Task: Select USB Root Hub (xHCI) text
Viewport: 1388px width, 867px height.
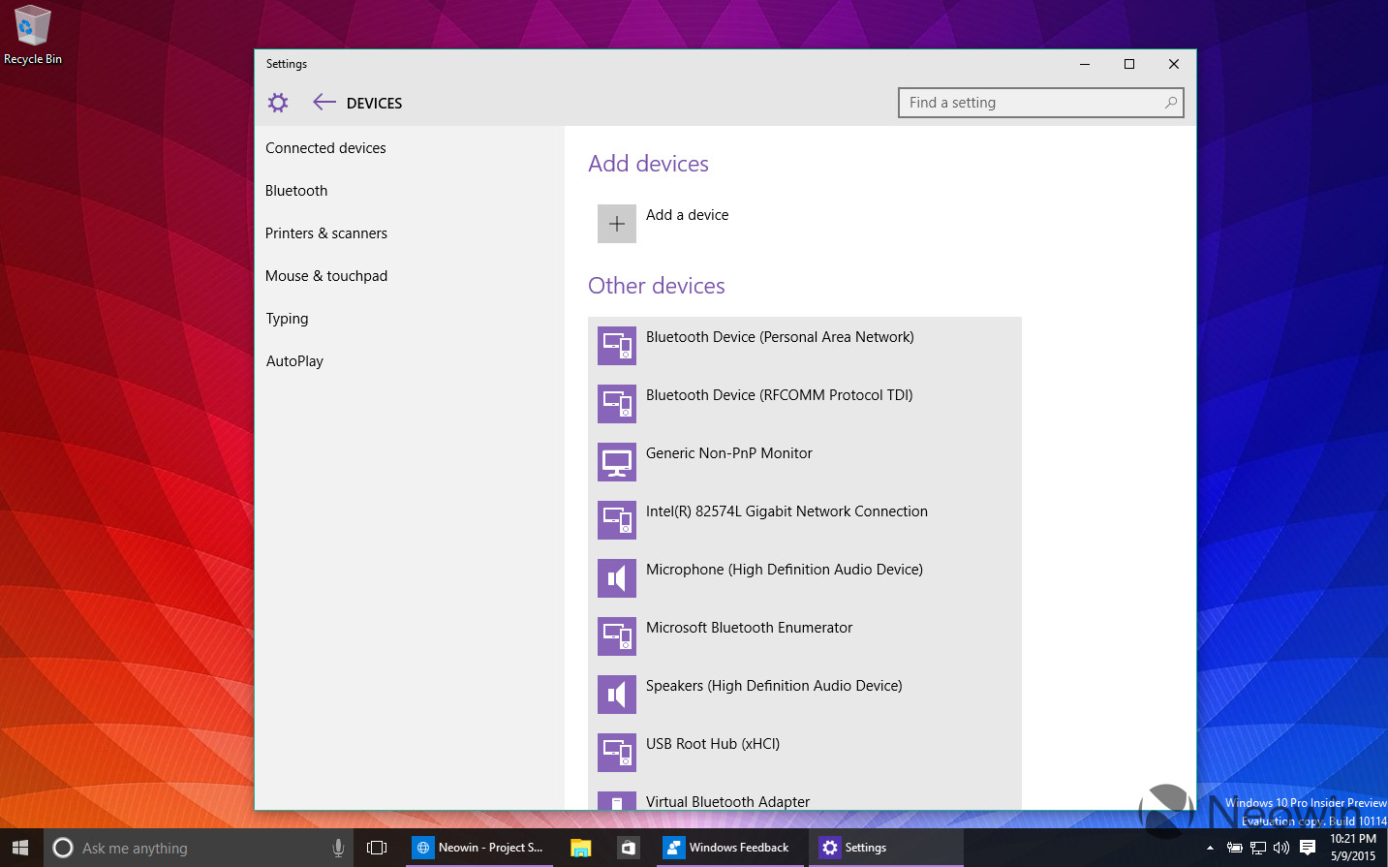Action: [x=712, y=744]
